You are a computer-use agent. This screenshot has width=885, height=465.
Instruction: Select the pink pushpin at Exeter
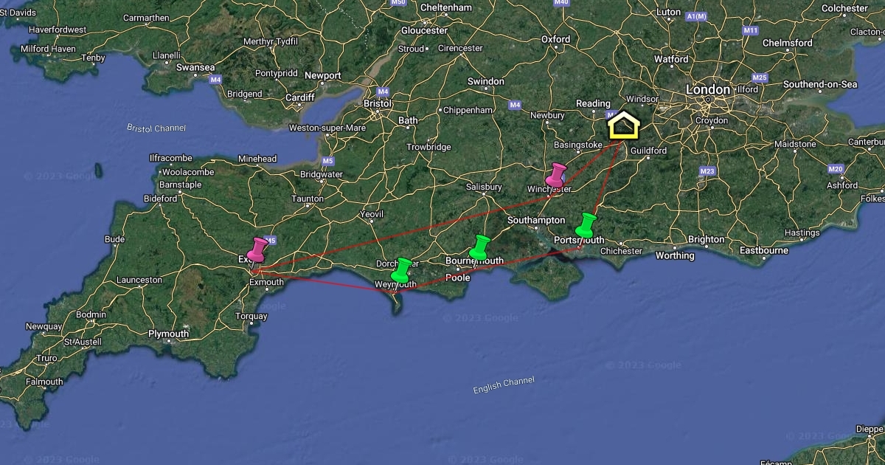click(257, 249)
